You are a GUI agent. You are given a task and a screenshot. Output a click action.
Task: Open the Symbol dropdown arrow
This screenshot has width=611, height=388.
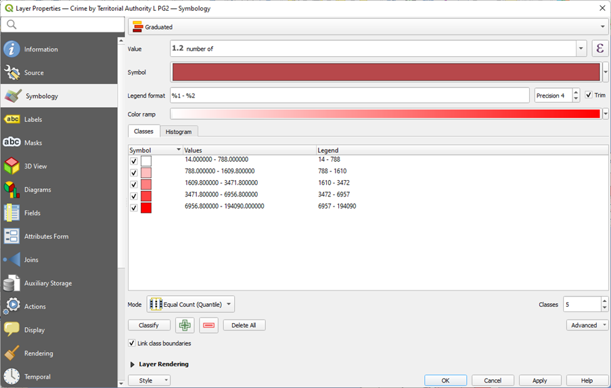click(x=605, y=72)
